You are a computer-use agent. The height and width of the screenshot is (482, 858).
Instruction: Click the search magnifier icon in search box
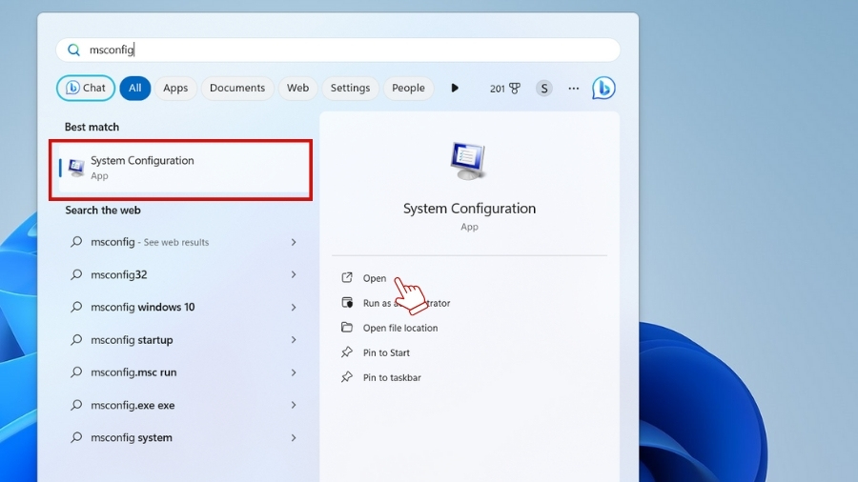click(73, 50)
